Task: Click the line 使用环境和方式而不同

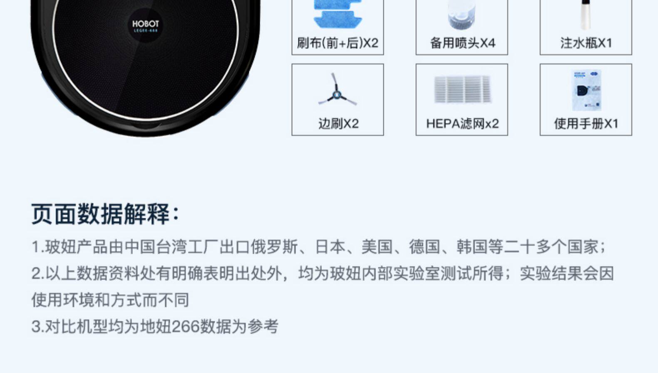Action: pyautogui.click(x=110, y=300)
